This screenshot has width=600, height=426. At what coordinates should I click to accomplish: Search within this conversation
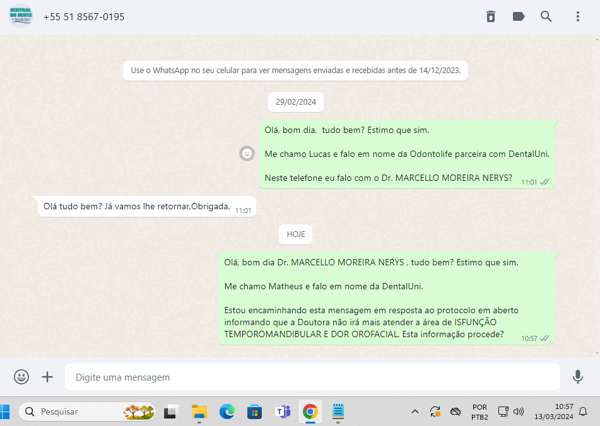tap(546, 16)
